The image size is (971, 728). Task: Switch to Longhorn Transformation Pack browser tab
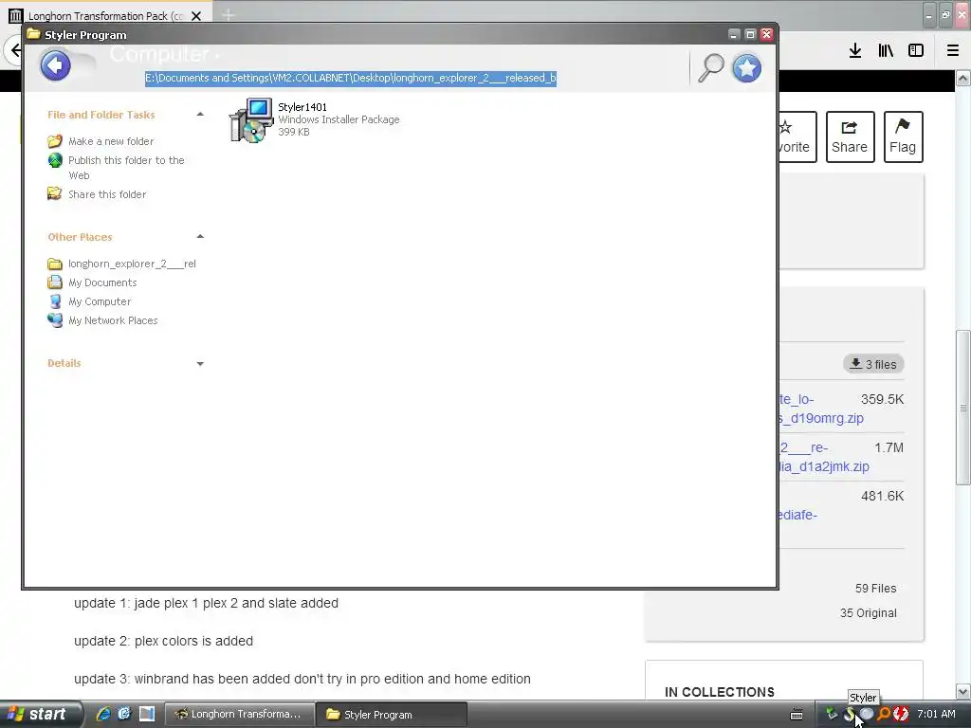coord(106,15)
